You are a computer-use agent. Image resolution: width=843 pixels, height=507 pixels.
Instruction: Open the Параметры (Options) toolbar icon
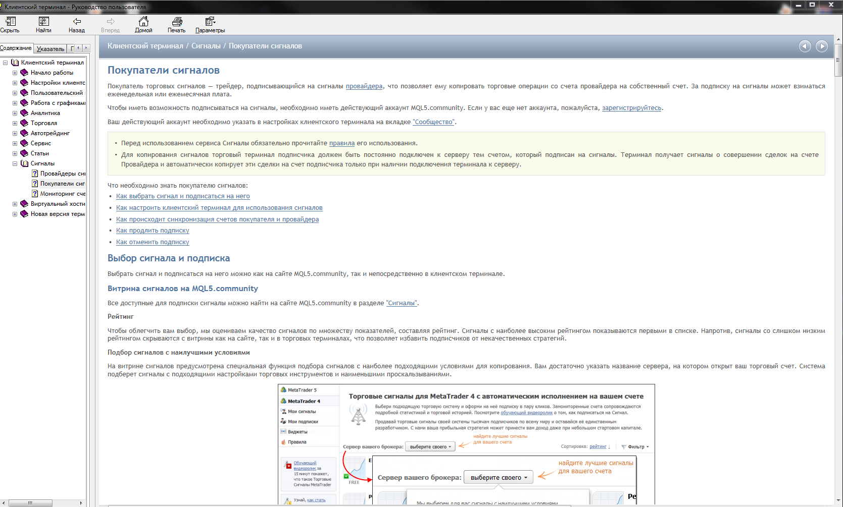pos(210,22)
